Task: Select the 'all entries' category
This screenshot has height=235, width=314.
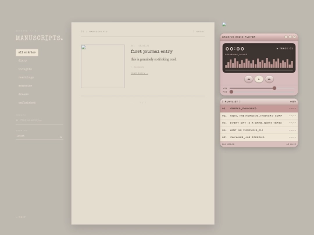Action: point(27,52)
